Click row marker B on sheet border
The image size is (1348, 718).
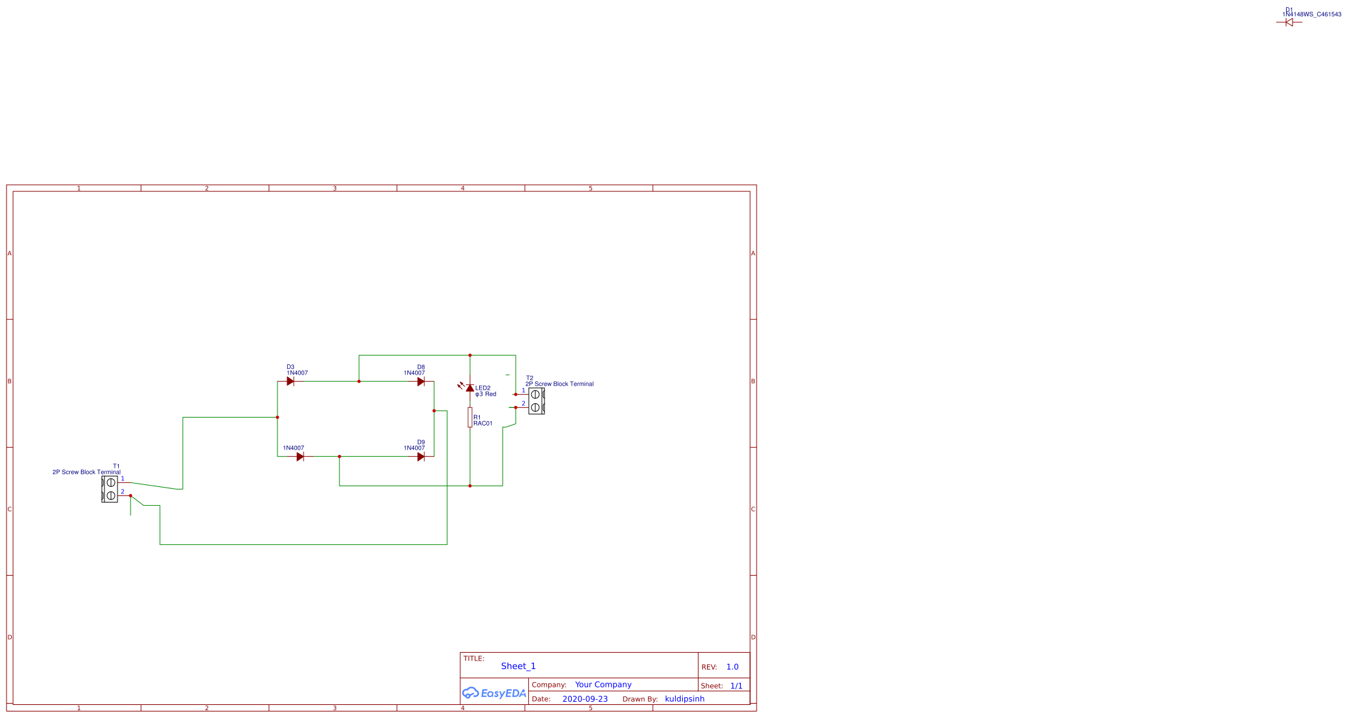(9, 379)
